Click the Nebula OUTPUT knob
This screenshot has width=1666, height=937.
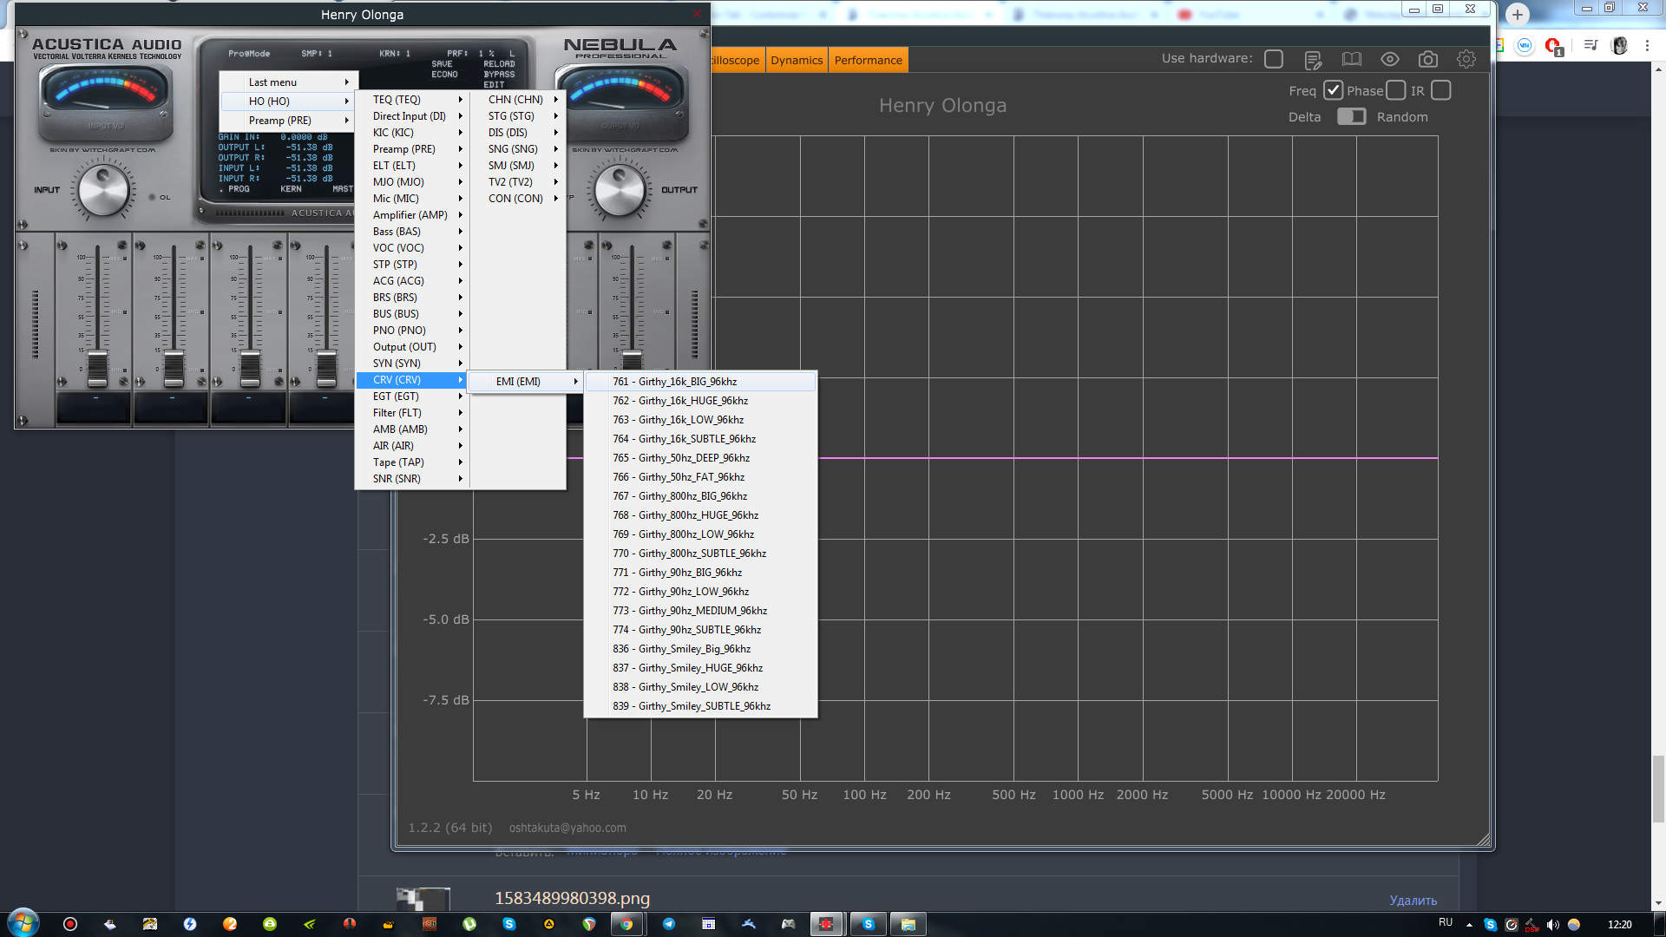coord(620,190)
